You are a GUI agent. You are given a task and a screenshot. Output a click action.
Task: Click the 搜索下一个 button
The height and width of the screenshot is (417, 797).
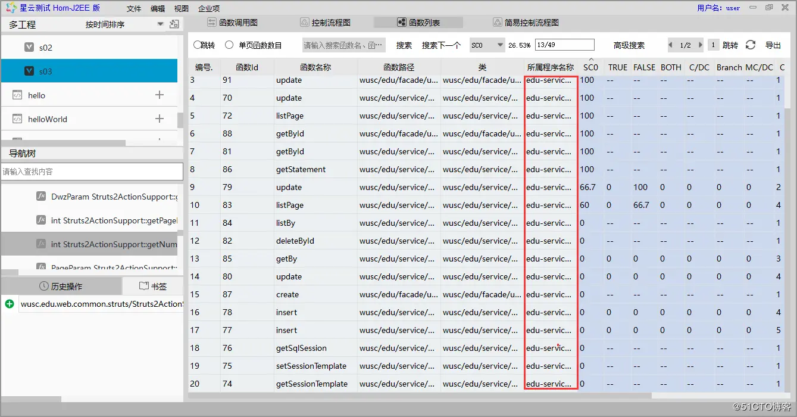441,45
